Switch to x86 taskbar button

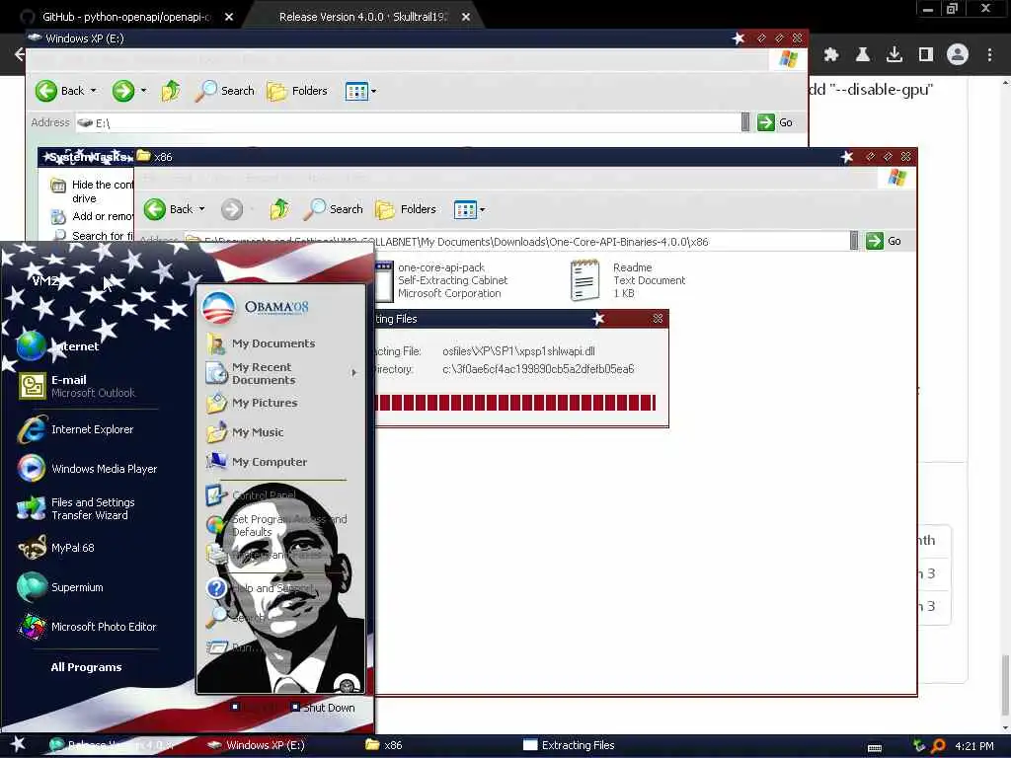coord(384,745)
